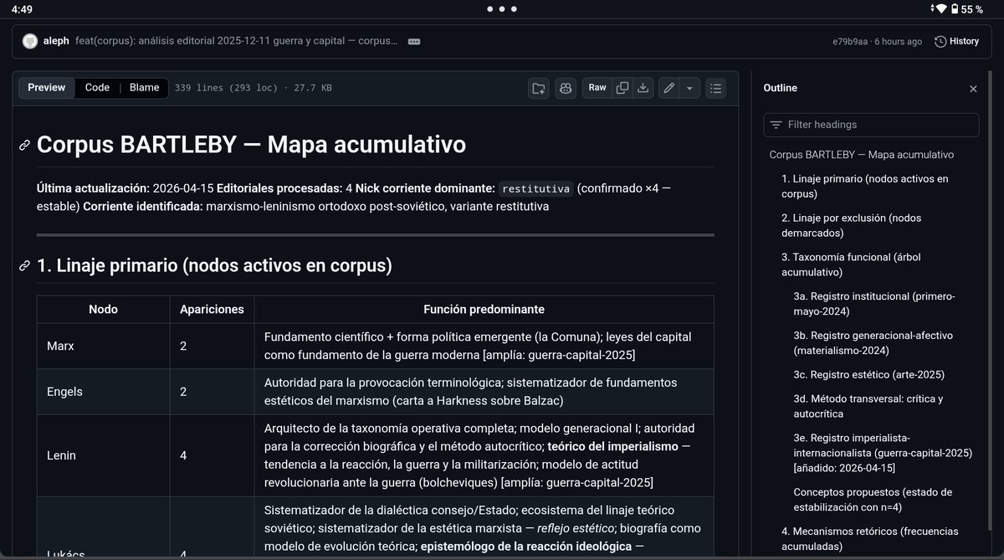Edit file with the pencil icon
Viewport: 1004px width, 560px height.
(668, 88)
